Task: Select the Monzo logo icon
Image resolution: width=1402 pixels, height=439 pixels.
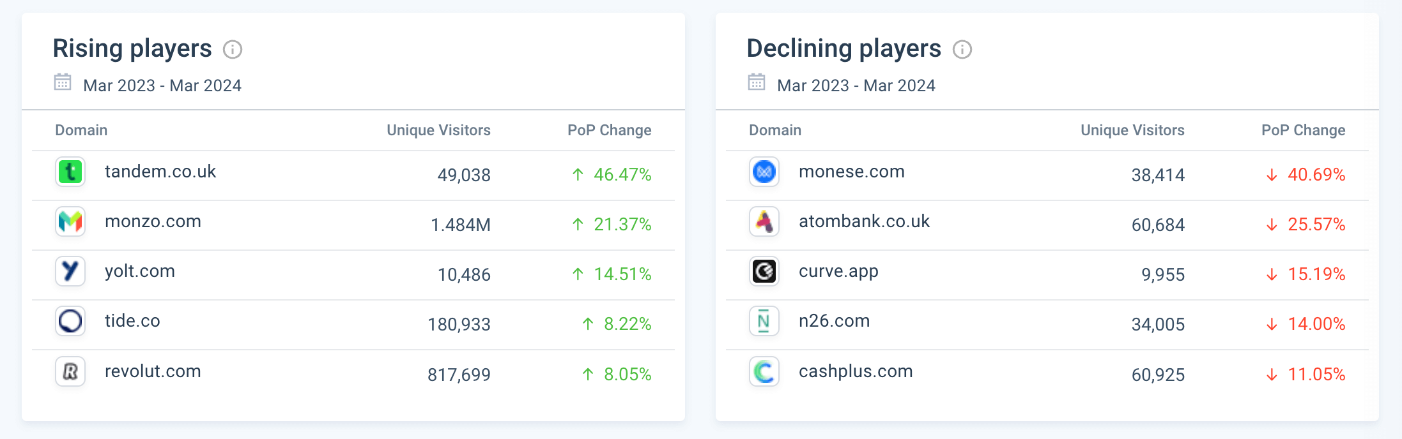Action: (70, 221)
